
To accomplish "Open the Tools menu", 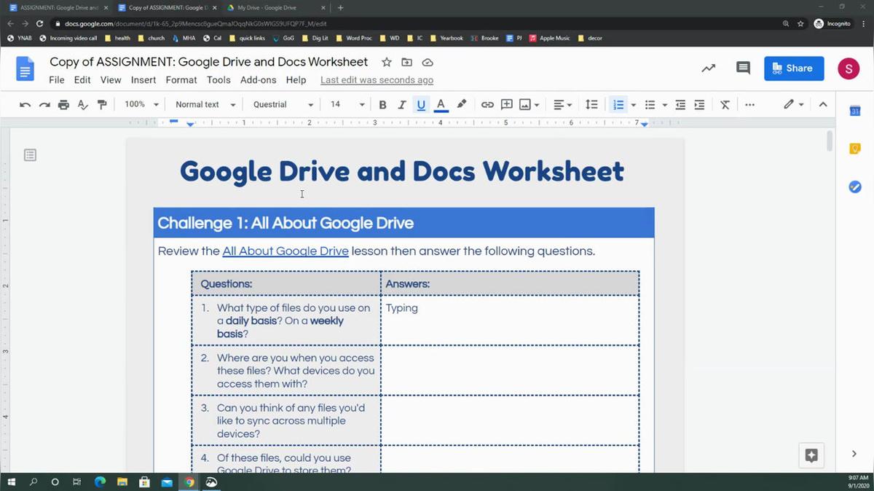I will point(219,80).
